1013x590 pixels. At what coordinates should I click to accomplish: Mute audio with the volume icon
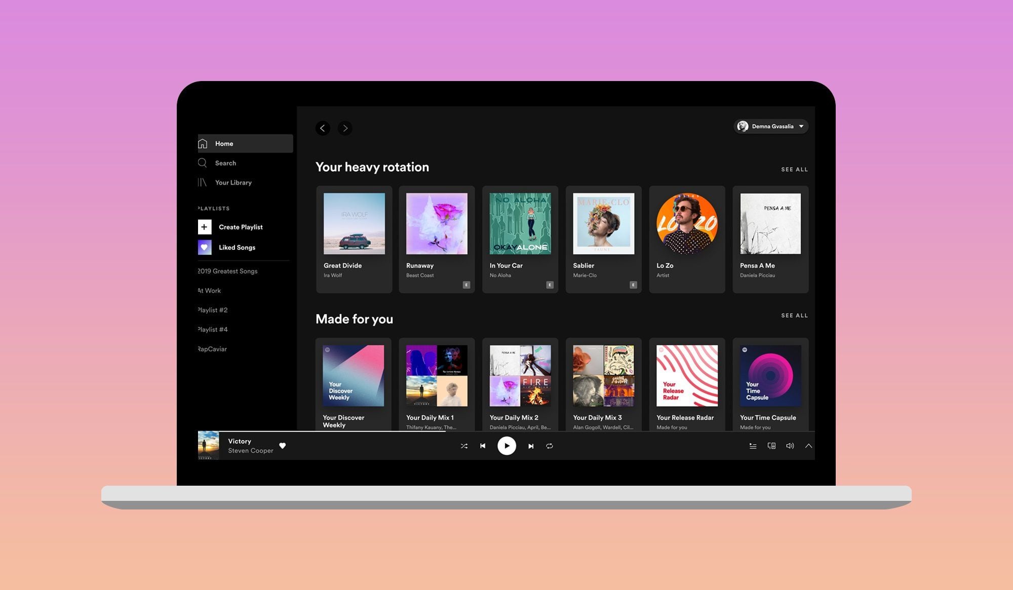click(x=790, y=446)
